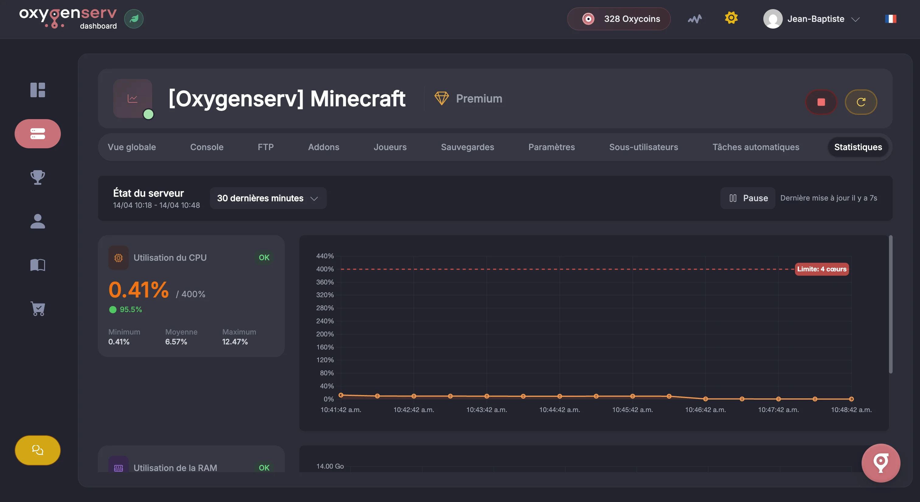The image size is (920, 502).
Task: Pause the live statistics updates
Action: [748, 198]
